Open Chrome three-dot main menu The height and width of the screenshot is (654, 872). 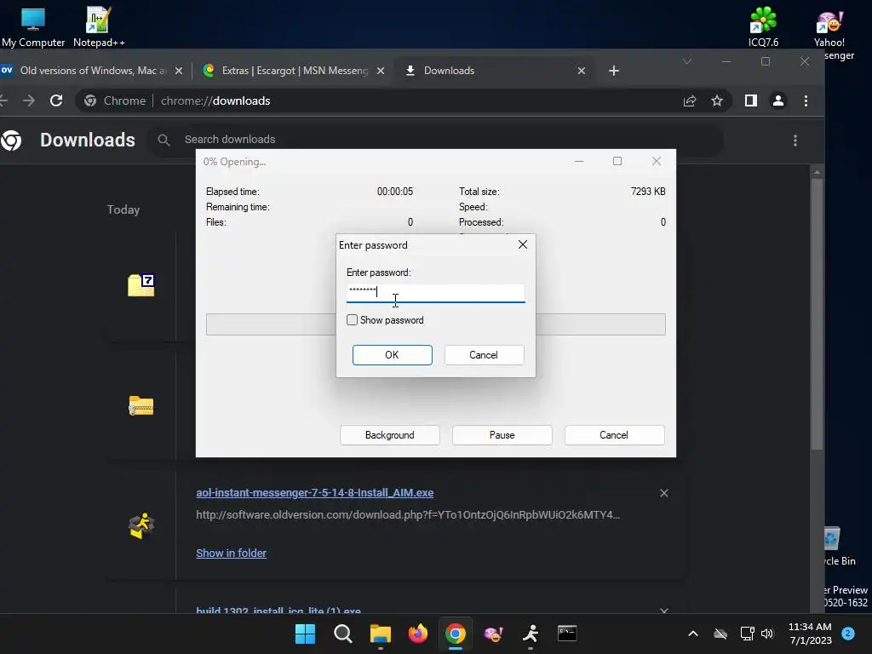(806, 100)
